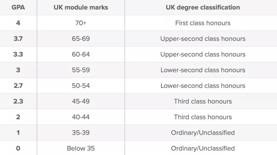Click the GPA column header

18,7
